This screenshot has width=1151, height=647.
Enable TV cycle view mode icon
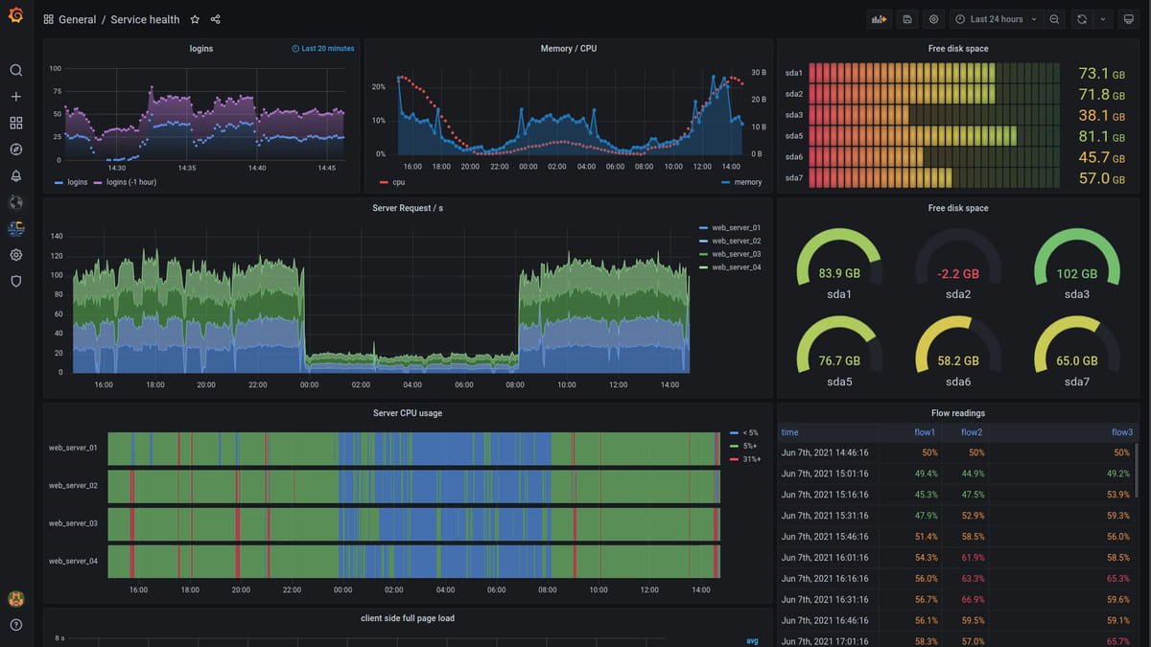(1129, 18)
